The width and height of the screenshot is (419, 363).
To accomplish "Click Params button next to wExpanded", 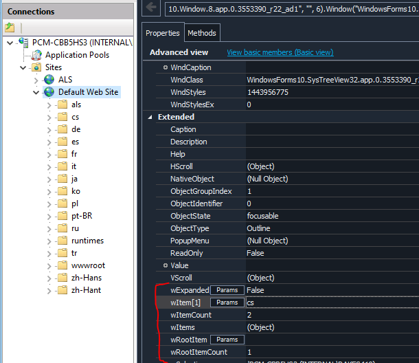I will click(x=227, y=290).
